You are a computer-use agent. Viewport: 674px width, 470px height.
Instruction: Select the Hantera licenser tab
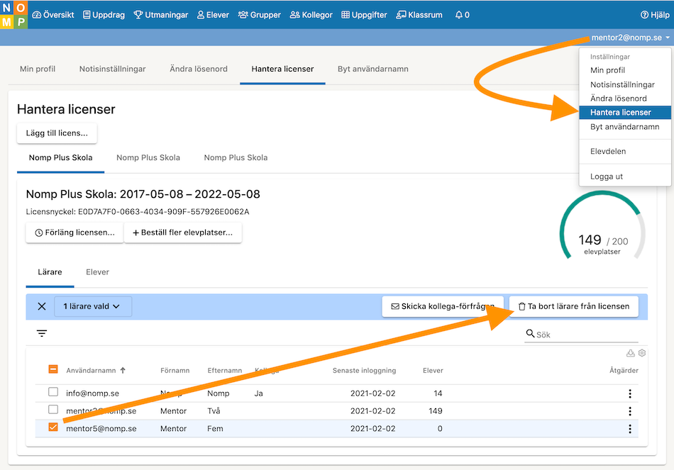click(282, 69)
